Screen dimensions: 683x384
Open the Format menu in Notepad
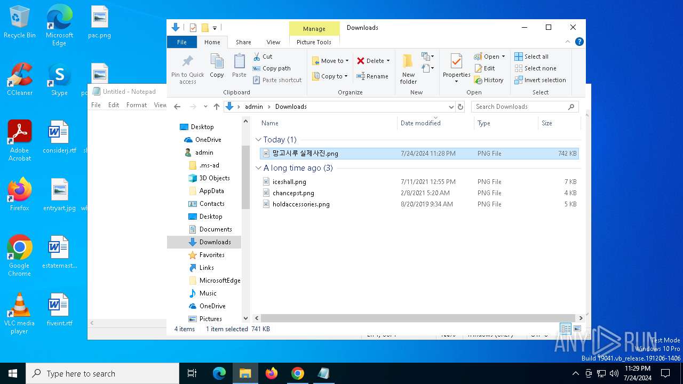[137, 105]
